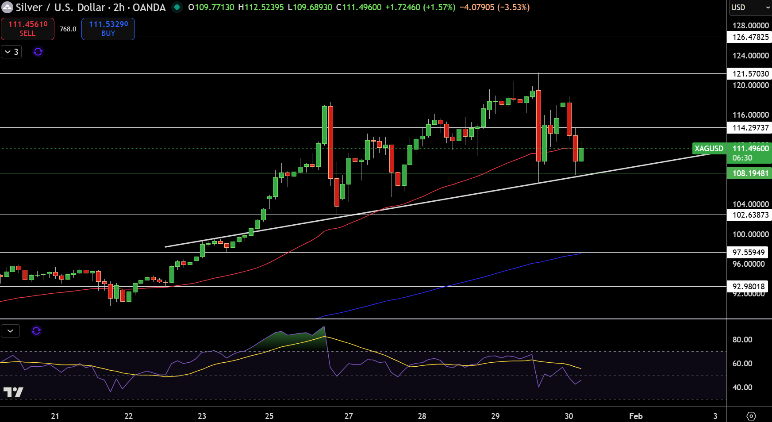The height and width of the screenshot is (422, 772).
Task: Click the 40.00 RSI scale value
Action: pyautogui.click(x=742, y=387)
